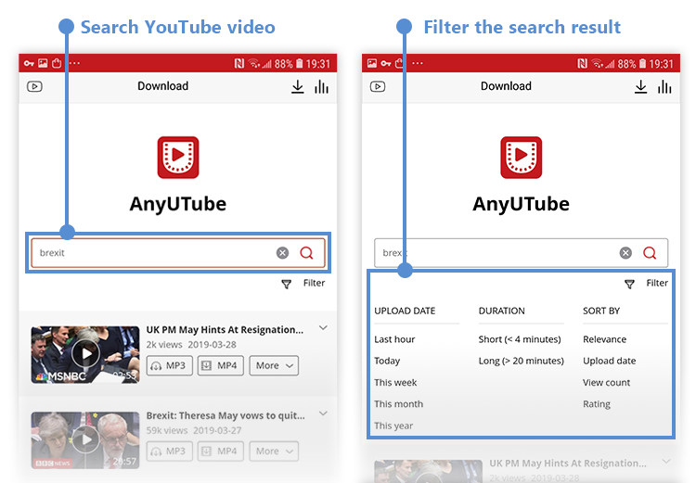Choose Short (< 4 minutes) duration
The height and width of the screenshot is (483, 696).
(520, 339)
